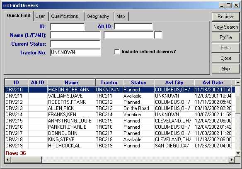Viewport: 242px width, 169px height.
Task: Click the vertical scrollbar up arrow
Action: point(238,83)
